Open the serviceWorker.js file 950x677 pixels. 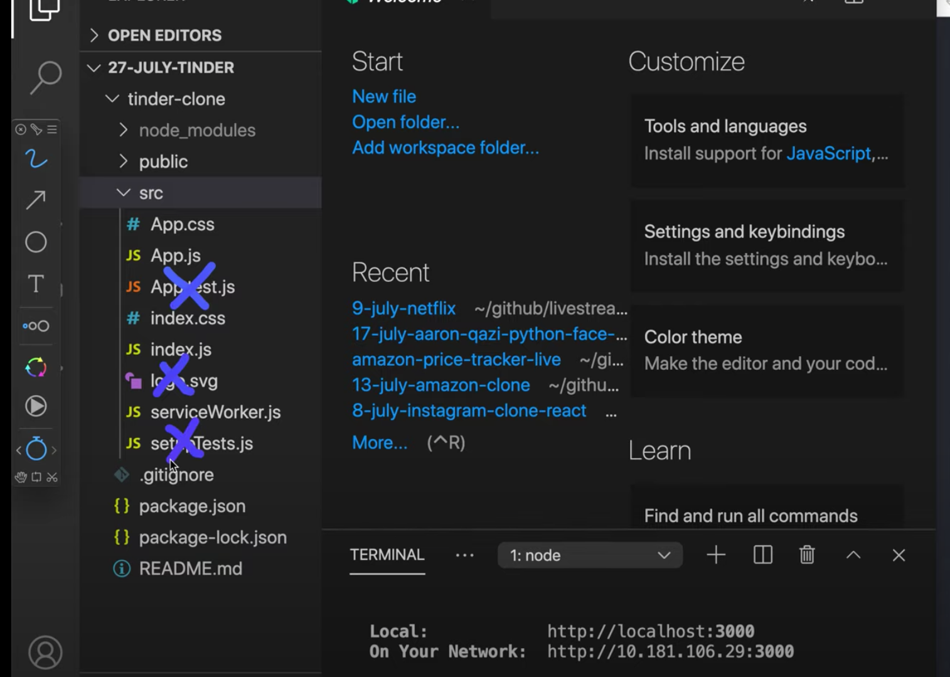201,413
